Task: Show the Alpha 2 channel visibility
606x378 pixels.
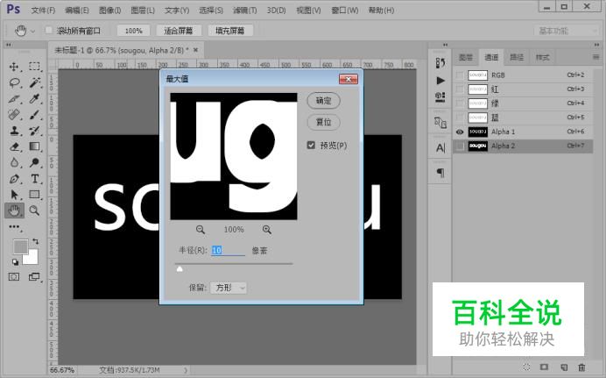Action: click(460, 146)
